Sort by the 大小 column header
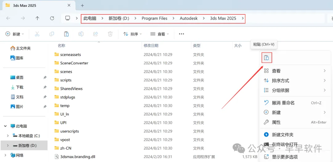 [238, 45]
